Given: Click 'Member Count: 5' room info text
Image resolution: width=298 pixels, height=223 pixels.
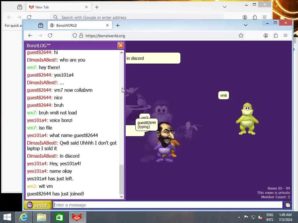Looking at the screenshot, I should pos(275,197).
